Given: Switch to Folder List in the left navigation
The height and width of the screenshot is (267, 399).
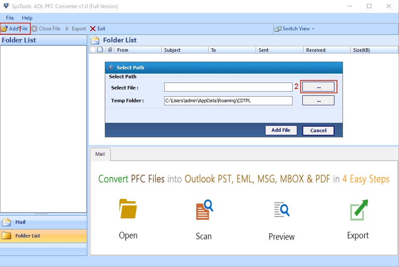Looking at the screenshot, I should click(x=44, y=236).
